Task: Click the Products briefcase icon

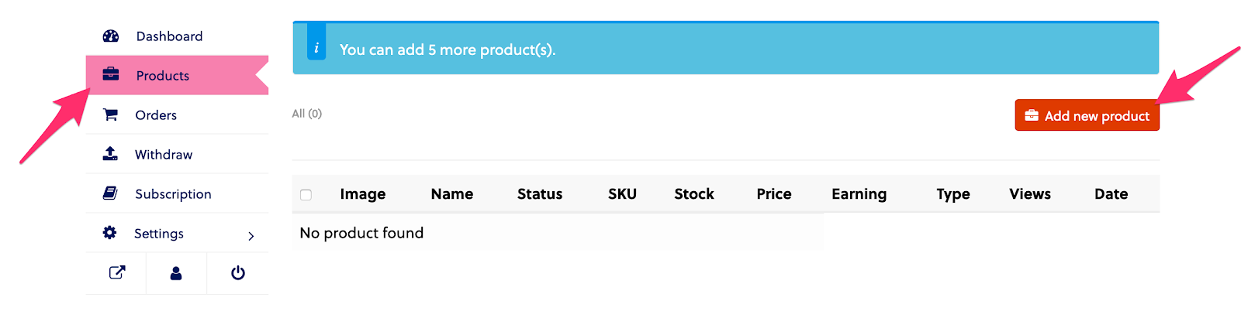Action: point(111,74)
